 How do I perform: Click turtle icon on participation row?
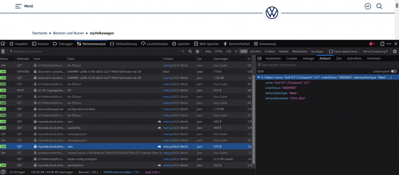[x=159, y=165]
